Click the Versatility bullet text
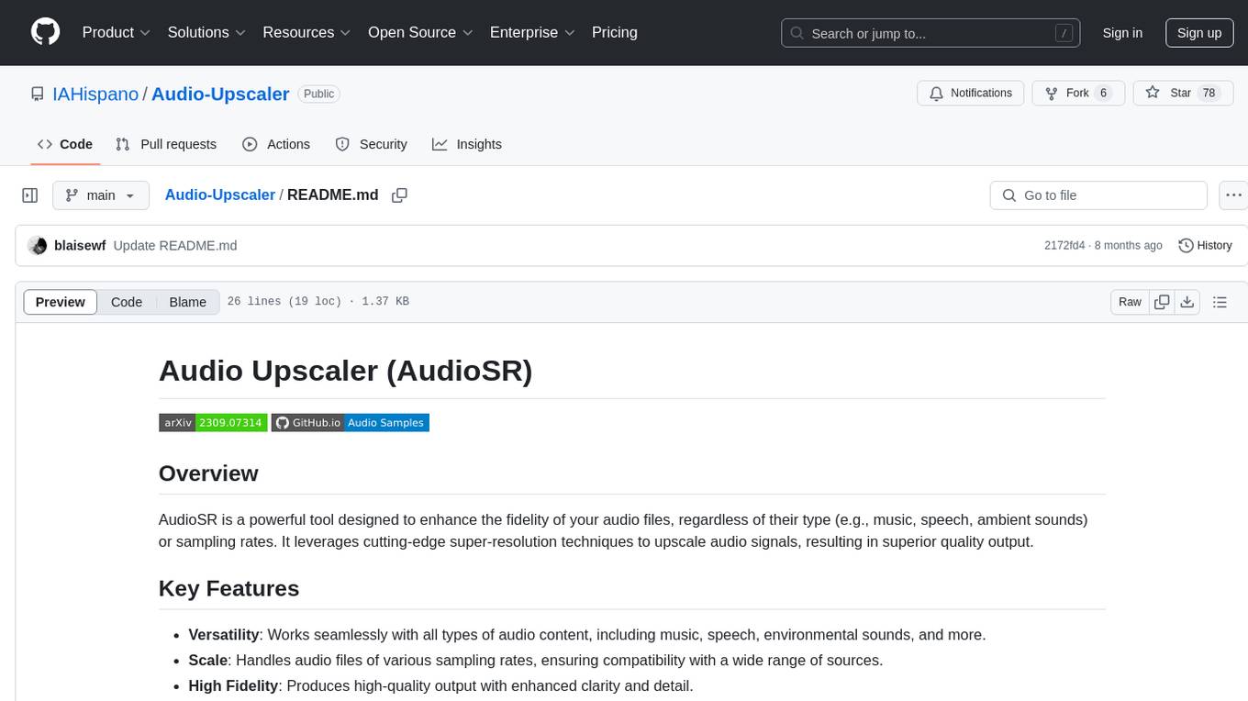Viewport: 1248px width, 701px height. pos(587,635)
